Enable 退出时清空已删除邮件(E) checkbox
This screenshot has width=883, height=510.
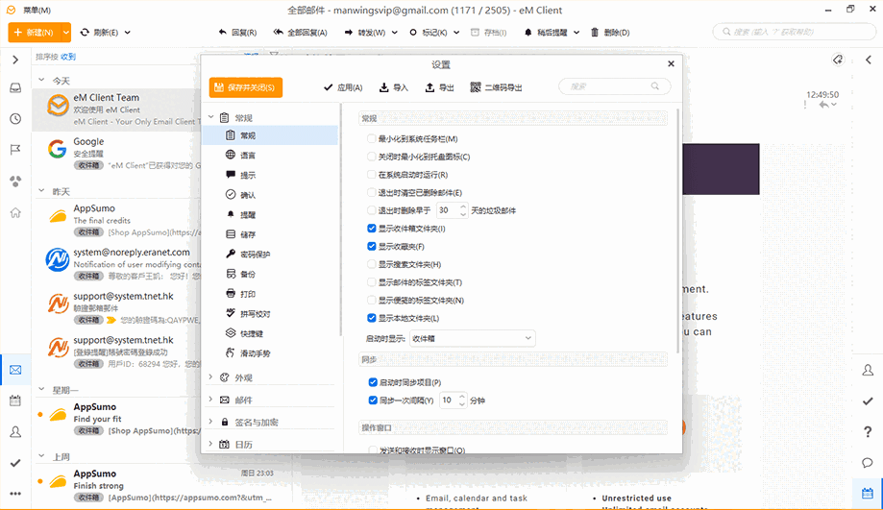tap(371, 192)
